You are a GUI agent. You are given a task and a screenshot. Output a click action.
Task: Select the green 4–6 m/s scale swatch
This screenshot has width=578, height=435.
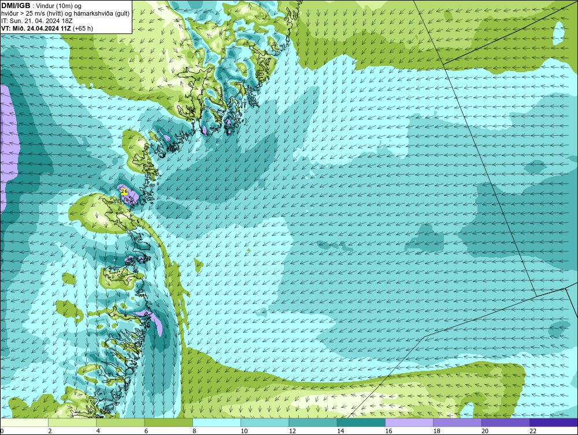point(121,422)
